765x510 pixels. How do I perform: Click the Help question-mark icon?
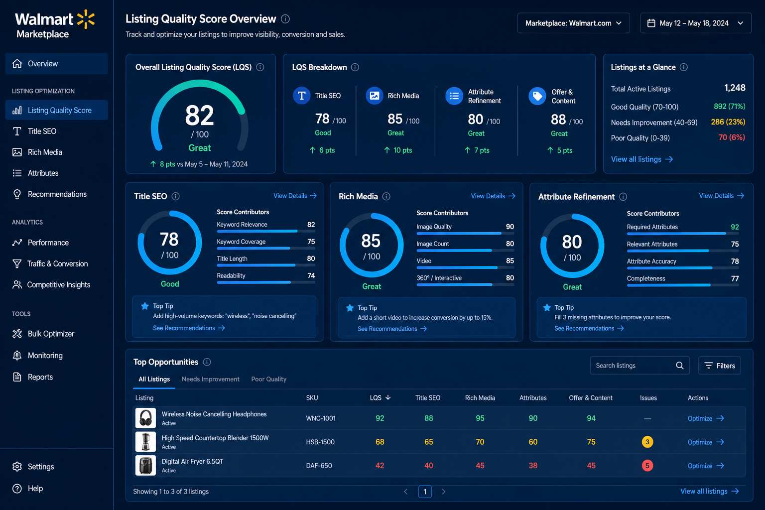[x=17, y=489]
